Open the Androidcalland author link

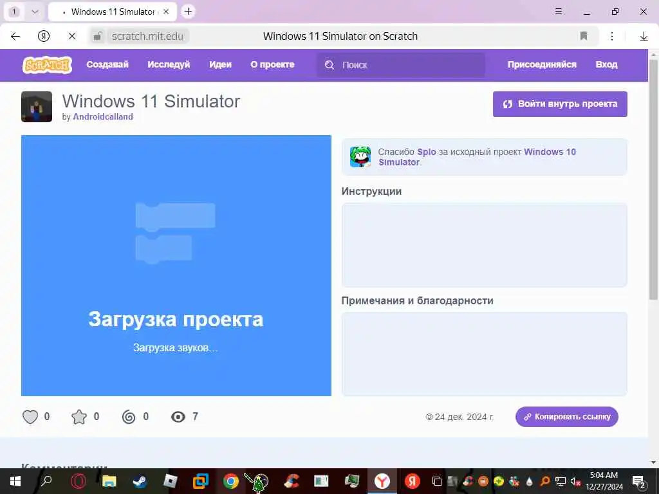(103, 117)
